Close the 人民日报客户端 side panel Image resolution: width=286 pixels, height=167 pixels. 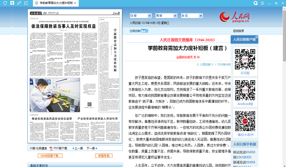[257, 37]
